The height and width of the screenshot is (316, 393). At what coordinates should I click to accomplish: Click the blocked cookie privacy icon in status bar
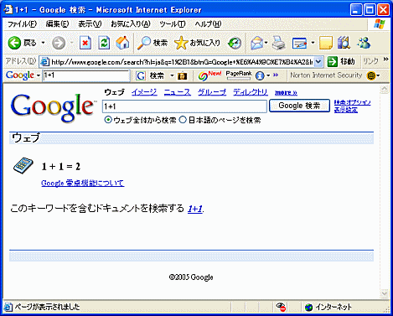pos(281,307)
